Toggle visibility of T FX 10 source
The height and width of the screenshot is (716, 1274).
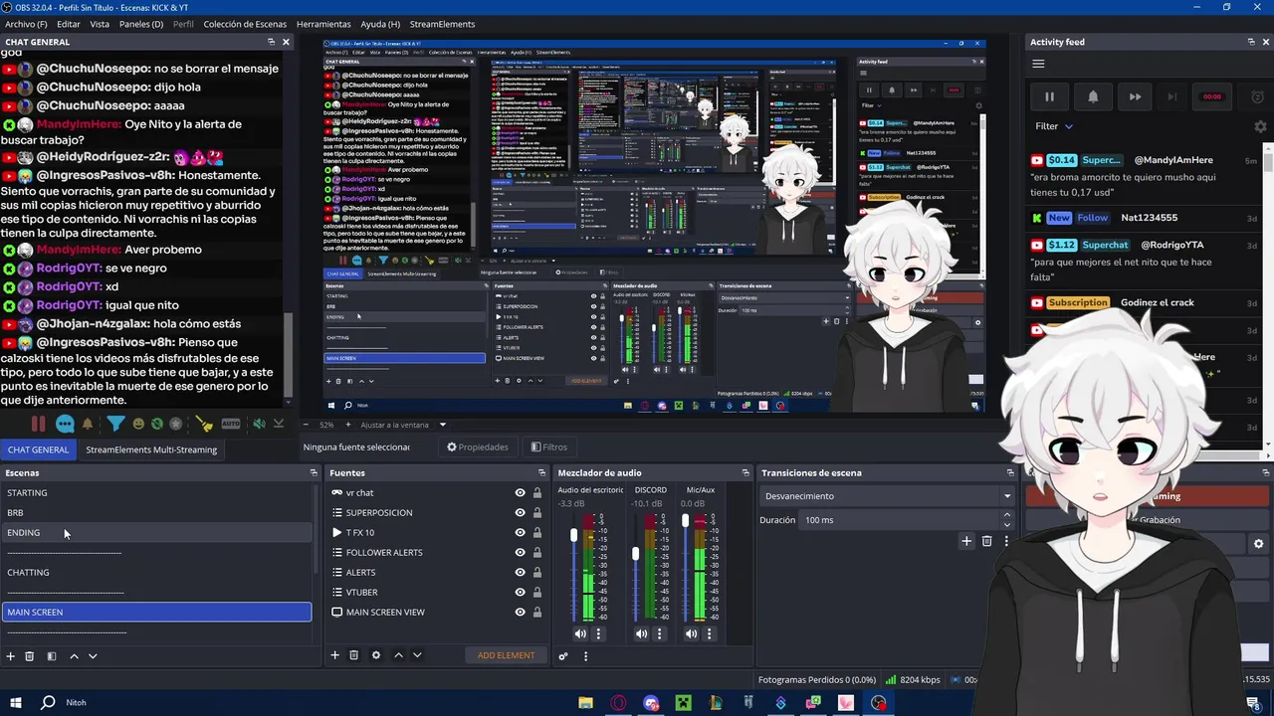[520, 532]
